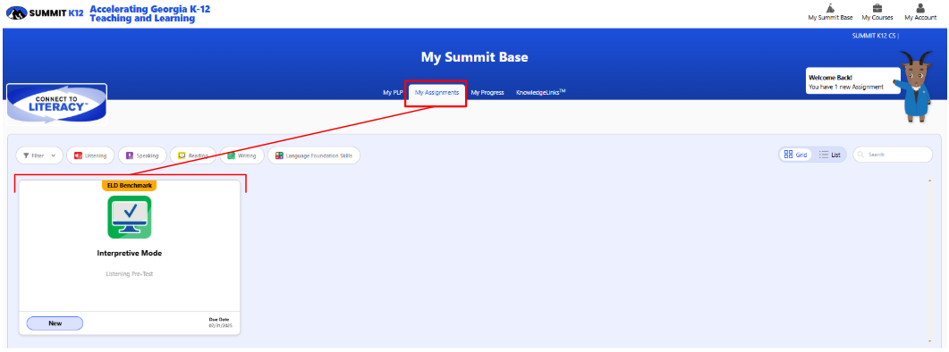Image resolution: width=949 pixels, height=352 pixels.
Task: Switch to List view
Action: (830, 155)
